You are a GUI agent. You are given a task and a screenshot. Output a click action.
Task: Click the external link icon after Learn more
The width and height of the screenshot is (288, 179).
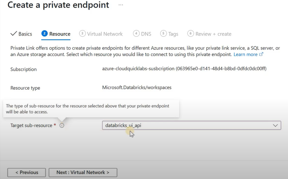pyautogui.click(x=261, y=54)
